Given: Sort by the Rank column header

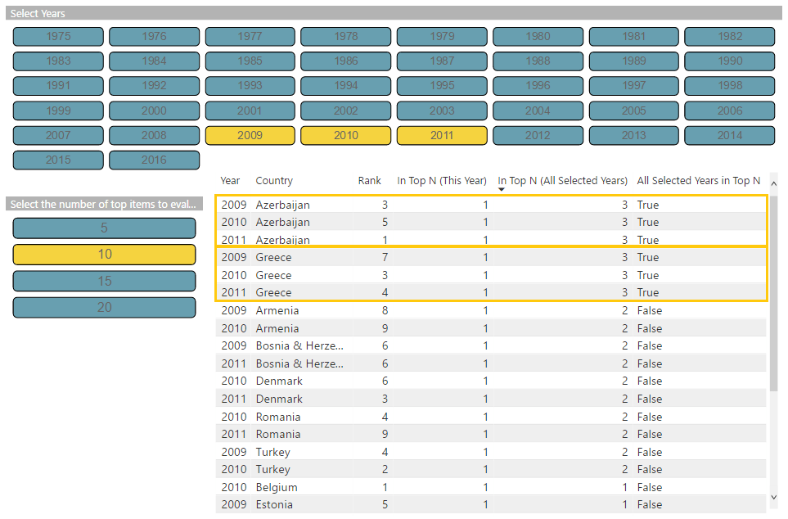Looking at the screenshot, I should point(369,181).
